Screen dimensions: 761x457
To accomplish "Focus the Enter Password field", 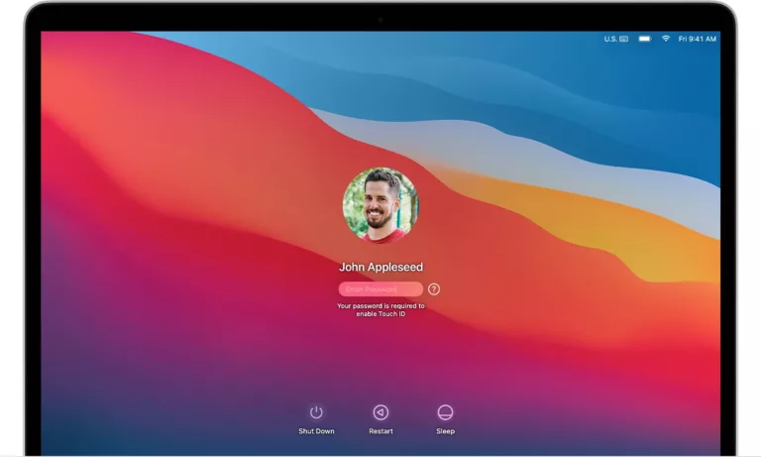I will [x=380, y=288].
